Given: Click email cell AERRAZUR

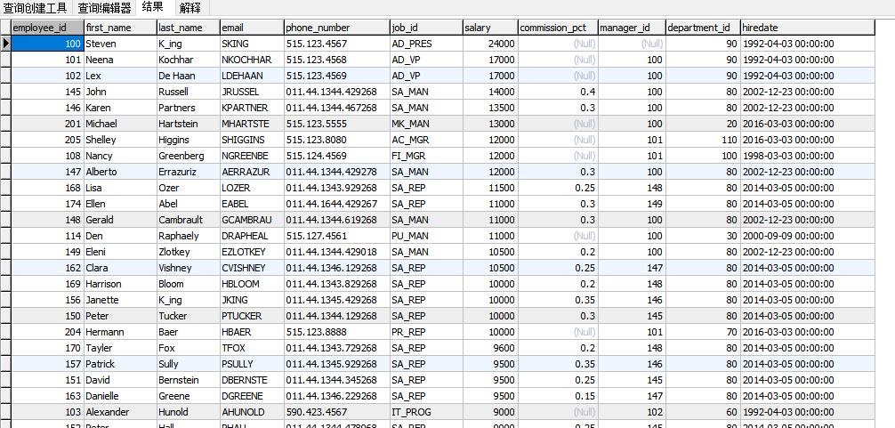Looking at the screenshot, I should click(252, 172).
